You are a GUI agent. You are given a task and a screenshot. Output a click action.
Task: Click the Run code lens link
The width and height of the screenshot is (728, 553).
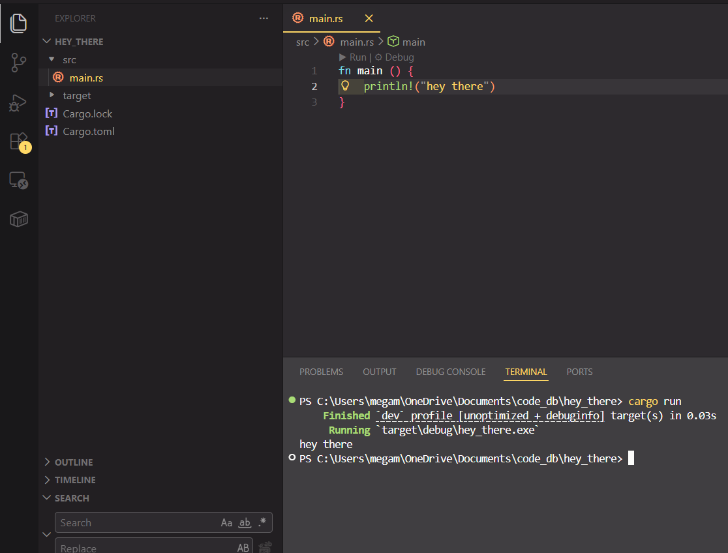[353, 57]
